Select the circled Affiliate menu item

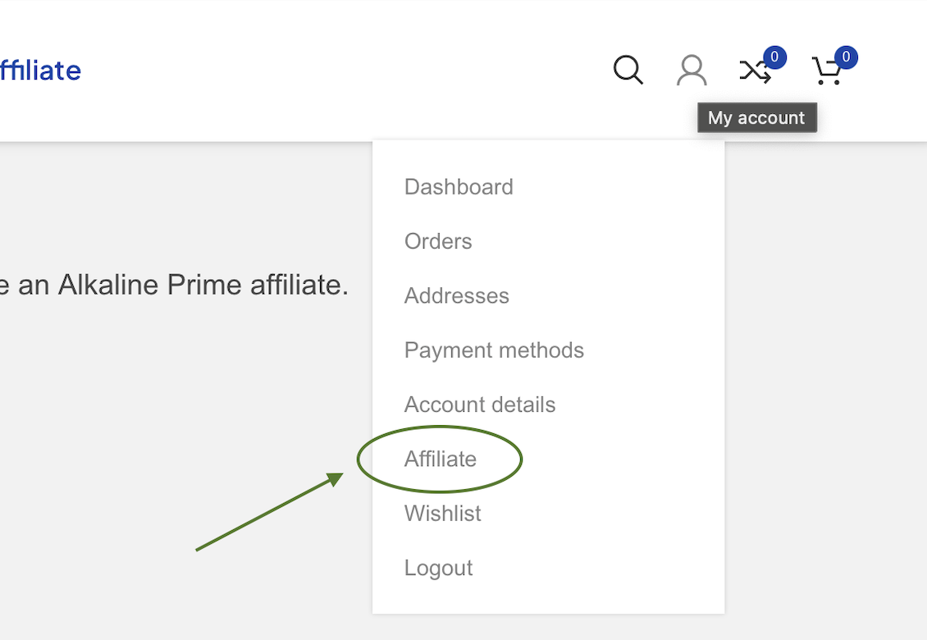pyautogui.click(x=441, y=459)
